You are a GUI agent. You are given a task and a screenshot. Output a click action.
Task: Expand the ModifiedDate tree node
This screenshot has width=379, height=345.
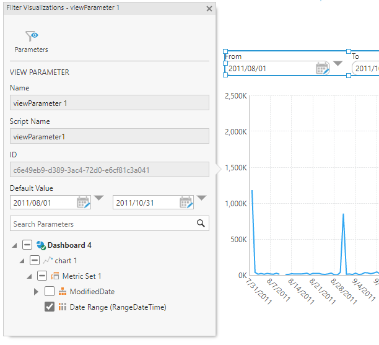click(37, 291)
